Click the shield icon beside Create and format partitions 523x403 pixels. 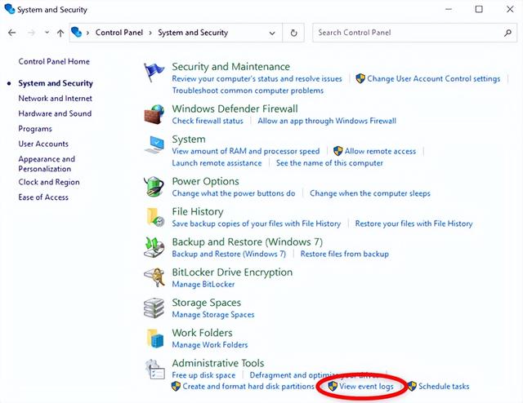pos(176,387)
